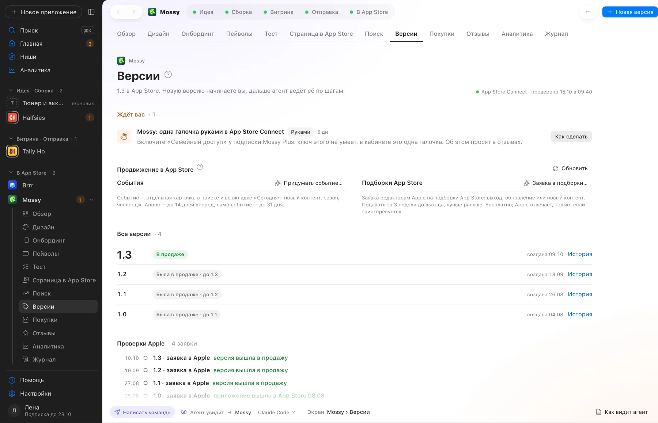Select the Витрина stage pill
Screen dimensions: 658x423
(x=279, y=12)
